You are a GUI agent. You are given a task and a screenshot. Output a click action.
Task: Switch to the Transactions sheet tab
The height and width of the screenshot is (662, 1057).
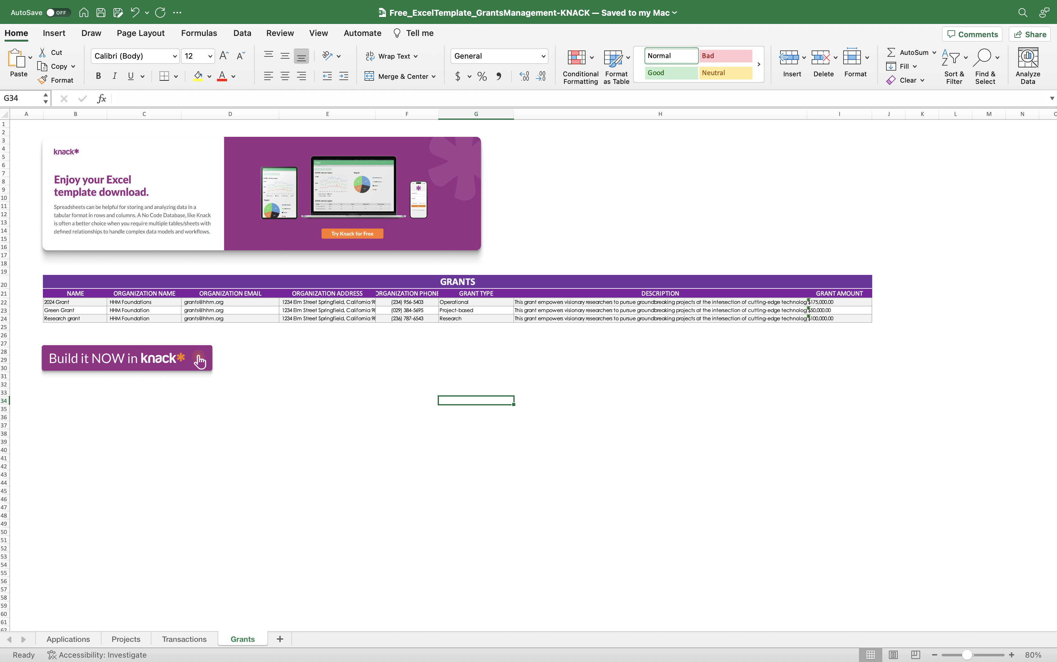tap(184, 639)
